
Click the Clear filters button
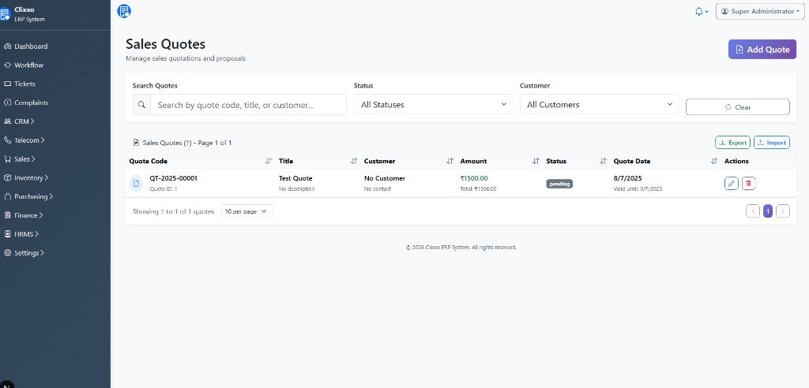pyautogui.click(x=737, y=107)
